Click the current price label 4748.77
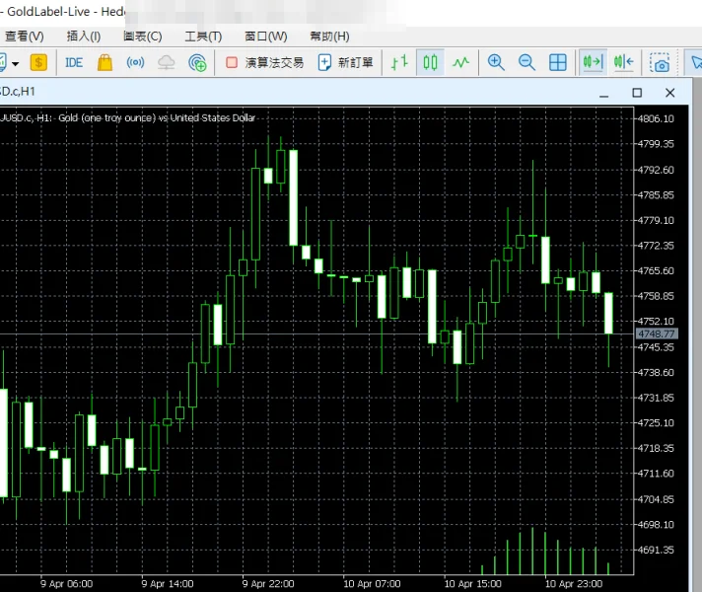Viewport: 702px width, 592px height. 657,334
